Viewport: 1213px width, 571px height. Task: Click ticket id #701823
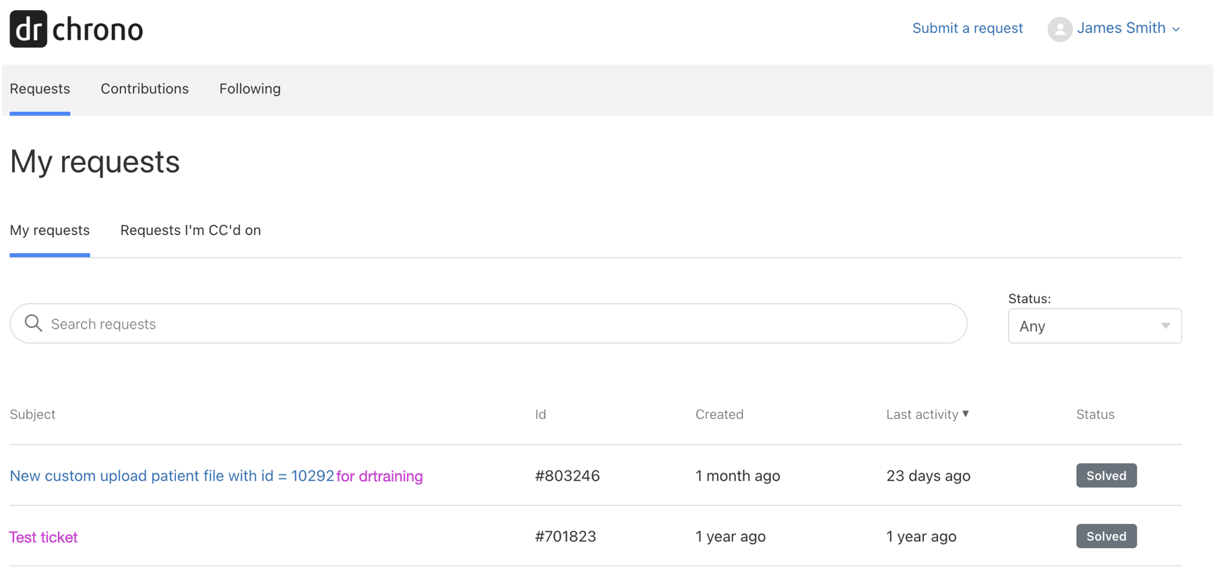(565, 537)
